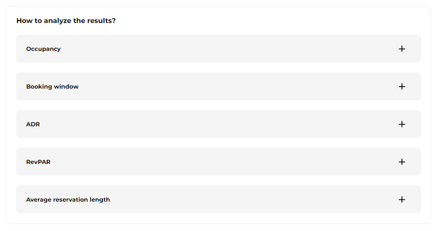
Task: Open the ADR accordion panel
Action: [x=218, y=124]
